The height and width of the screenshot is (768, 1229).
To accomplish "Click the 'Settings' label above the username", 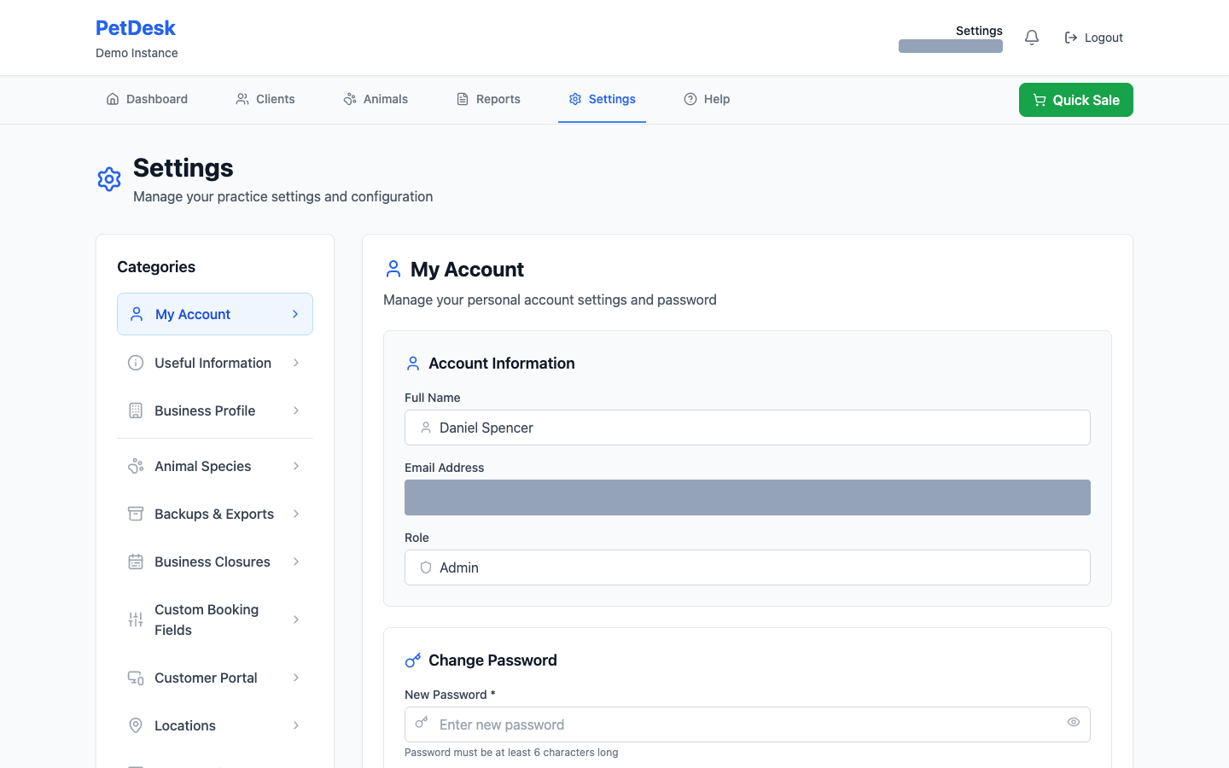I will pos(979,31).
